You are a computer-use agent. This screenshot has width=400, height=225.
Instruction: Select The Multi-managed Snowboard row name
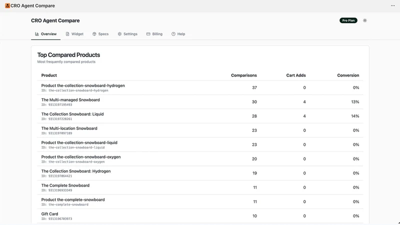(70, 99)
